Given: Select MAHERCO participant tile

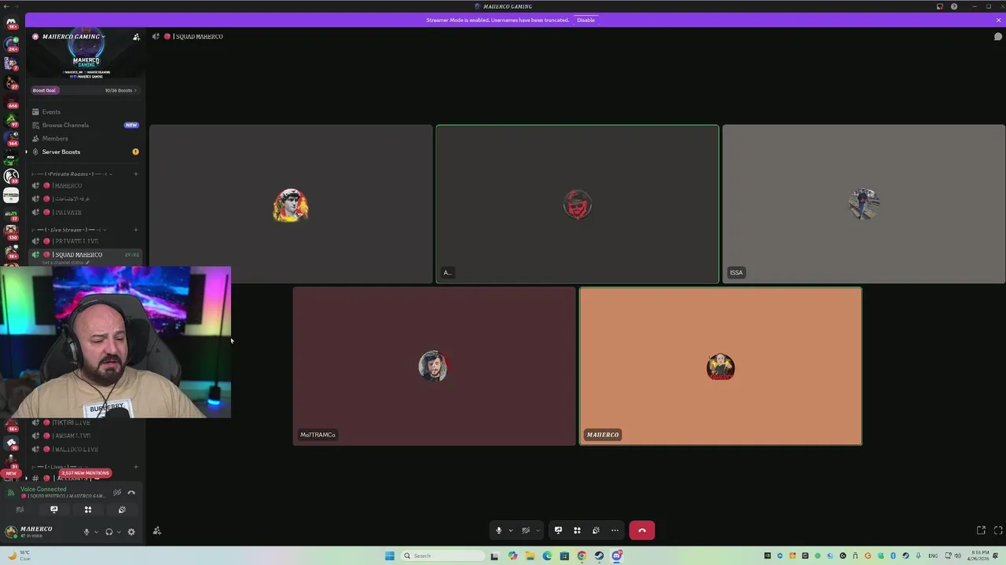Looking at the screenshot, I should tap(720, 366).
